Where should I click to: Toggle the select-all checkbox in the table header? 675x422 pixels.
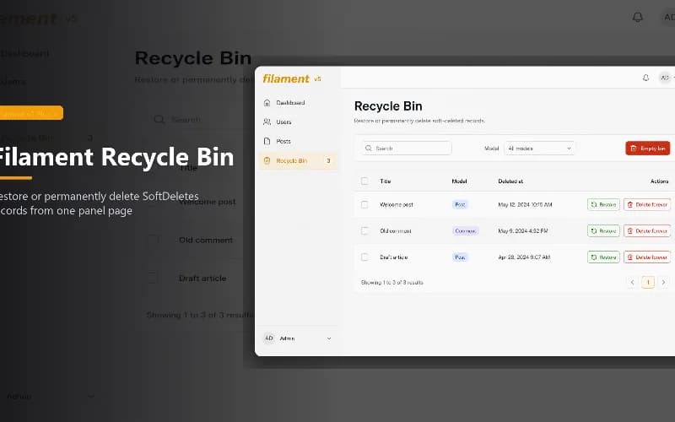click(364, 181)
